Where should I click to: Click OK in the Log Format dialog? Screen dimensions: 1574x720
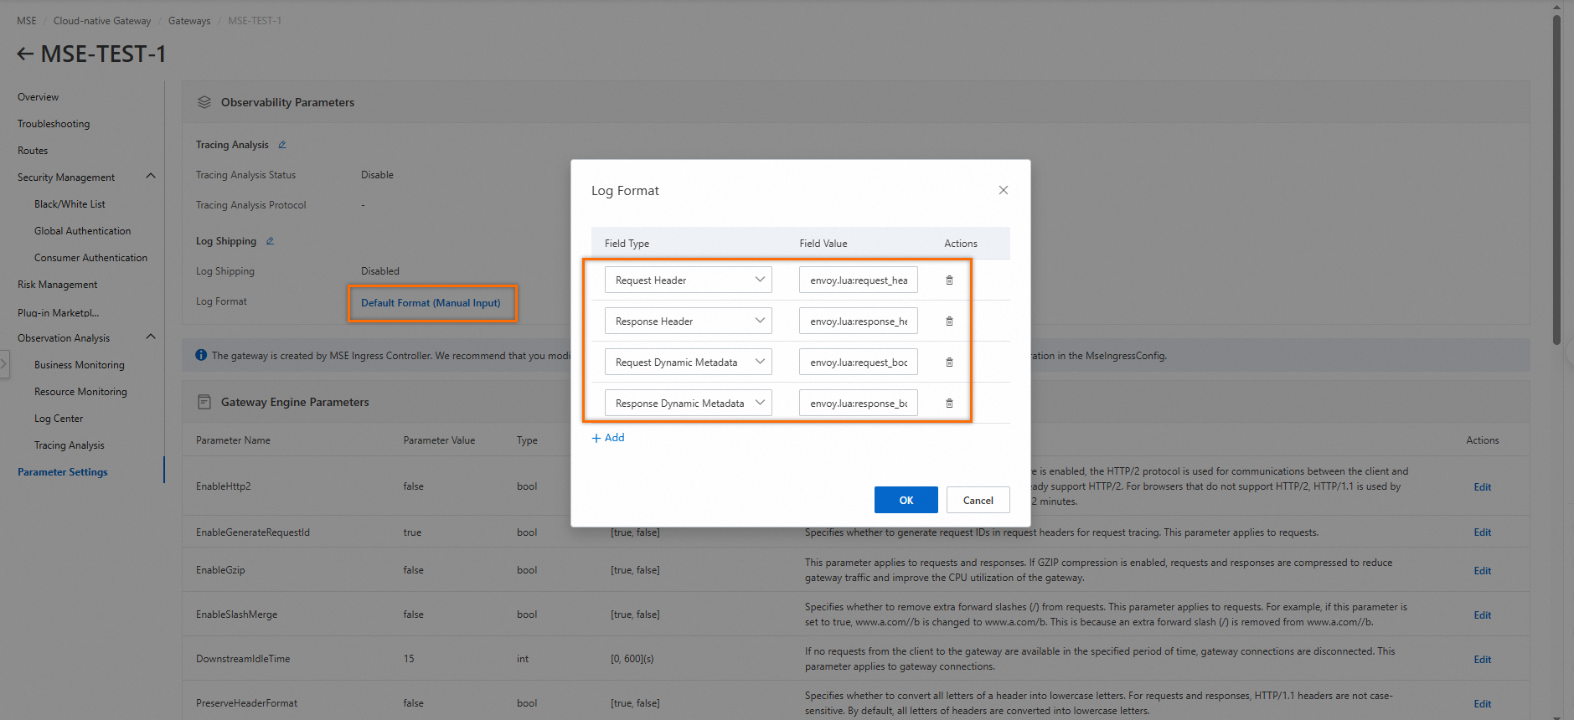tap(906, 500)
